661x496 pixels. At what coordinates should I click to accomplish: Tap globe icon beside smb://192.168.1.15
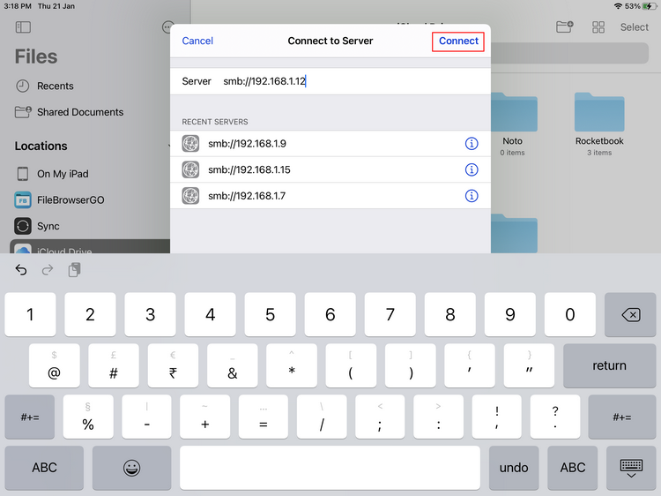click(x=190, y=169)
